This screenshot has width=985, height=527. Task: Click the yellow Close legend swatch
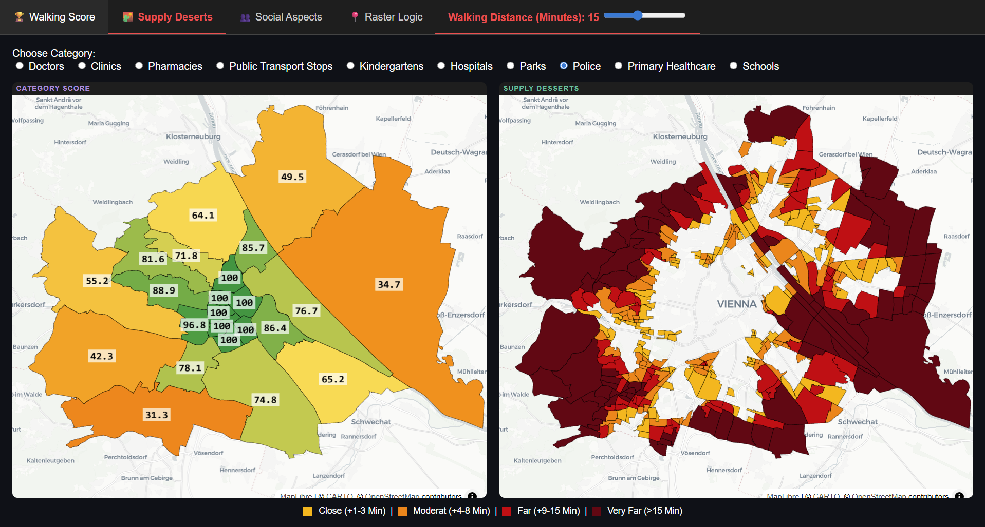click(308, 511)
